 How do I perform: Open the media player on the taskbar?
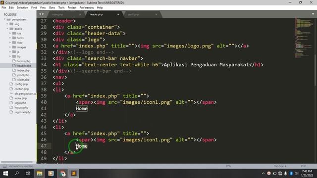(x=51, y=174)
